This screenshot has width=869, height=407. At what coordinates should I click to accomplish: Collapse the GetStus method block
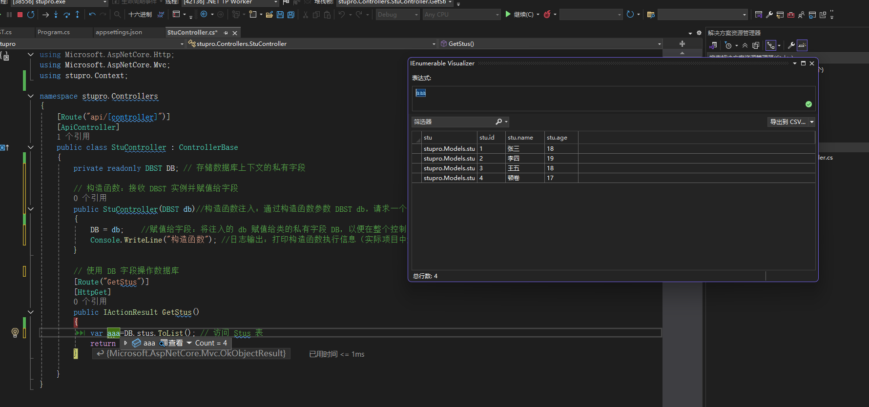pos(31,312)
